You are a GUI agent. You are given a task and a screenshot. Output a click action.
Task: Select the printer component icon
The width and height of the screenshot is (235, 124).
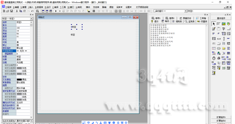point(219,58)
